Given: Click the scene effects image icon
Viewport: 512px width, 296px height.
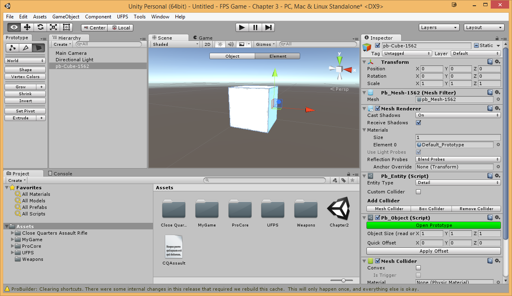Looking at the screenshot, I should click(x=241, y=44).
